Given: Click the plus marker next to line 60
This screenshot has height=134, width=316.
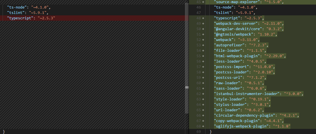Looking at the screenshot, I should tap(203, 83).
